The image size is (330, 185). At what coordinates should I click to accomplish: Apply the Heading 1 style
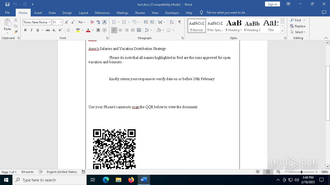[234, 26]
